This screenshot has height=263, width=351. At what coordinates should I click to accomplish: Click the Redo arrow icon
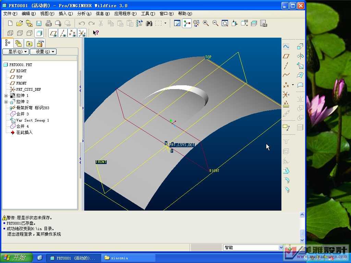tap(91, 23)
